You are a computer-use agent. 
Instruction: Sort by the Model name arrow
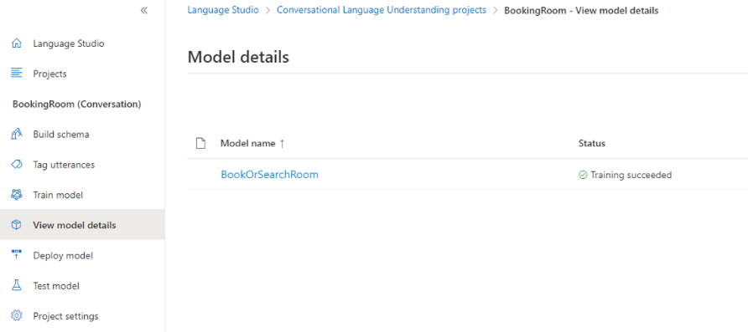[282, 143]
